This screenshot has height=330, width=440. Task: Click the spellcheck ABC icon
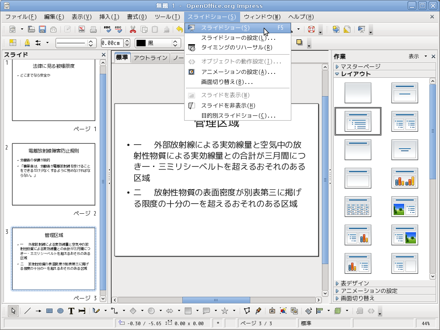coord(108,30)
